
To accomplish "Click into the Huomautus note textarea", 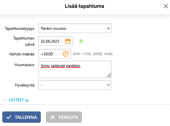I will coord(75,69).
